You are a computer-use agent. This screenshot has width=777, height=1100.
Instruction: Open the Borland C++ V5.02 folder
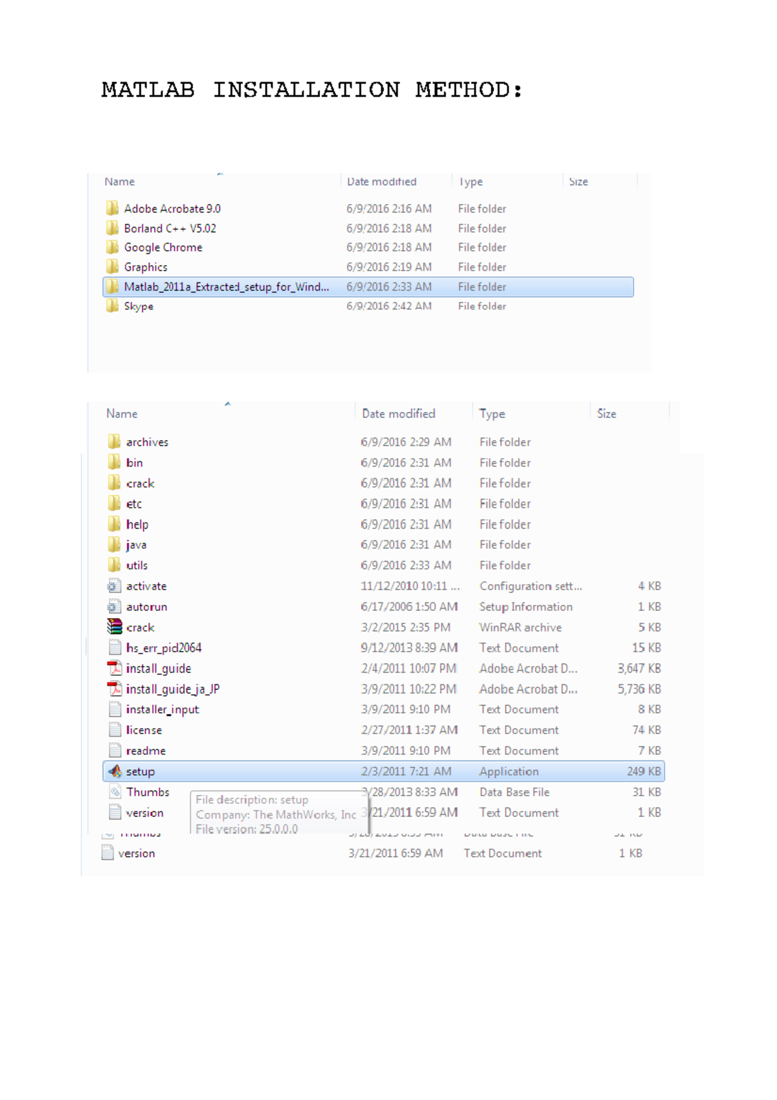point(170,229)
